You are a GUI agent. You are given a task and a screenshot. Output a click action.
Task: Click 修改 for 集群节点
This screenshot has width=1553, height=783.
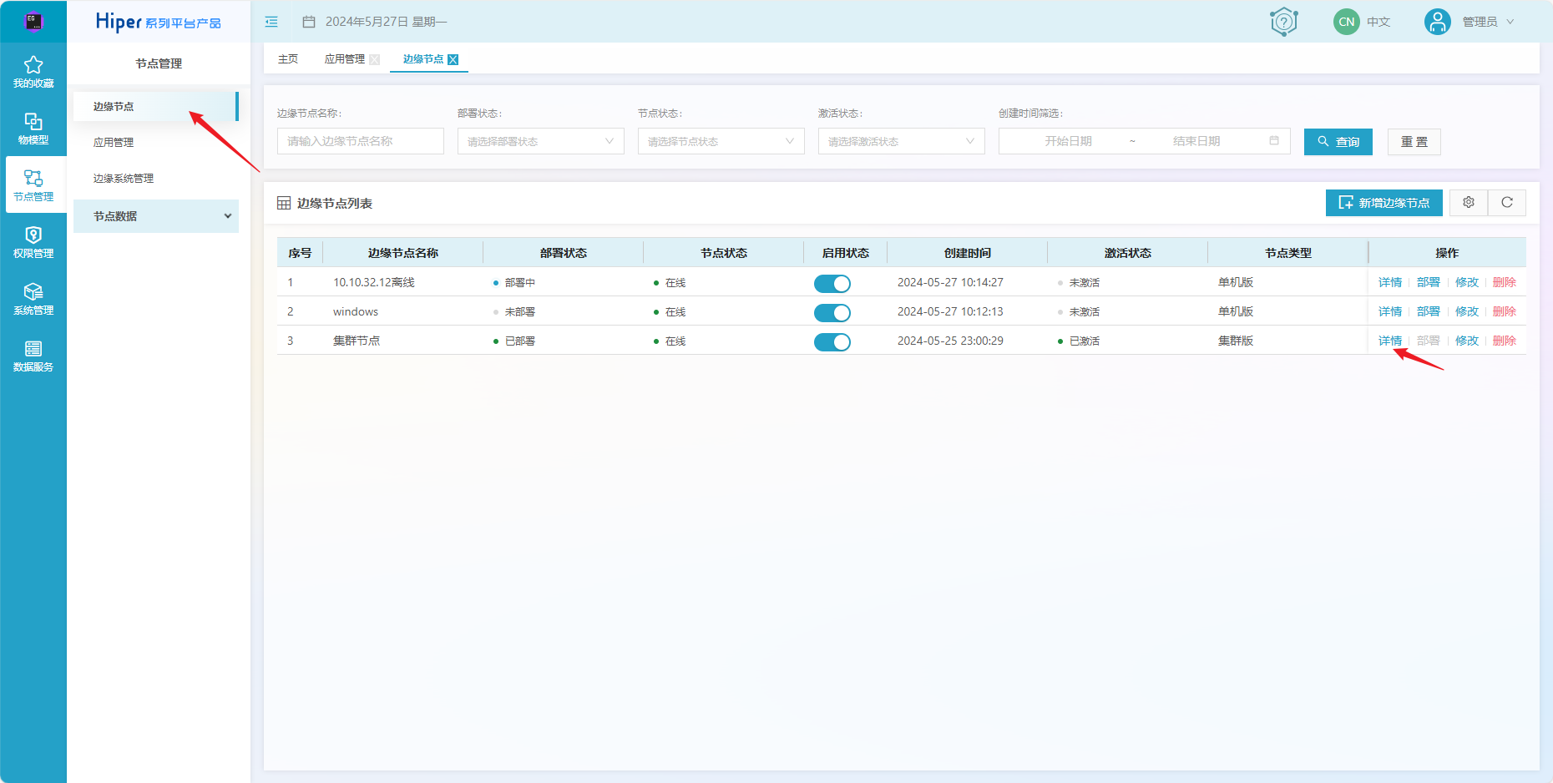(x=1467, y=341)
